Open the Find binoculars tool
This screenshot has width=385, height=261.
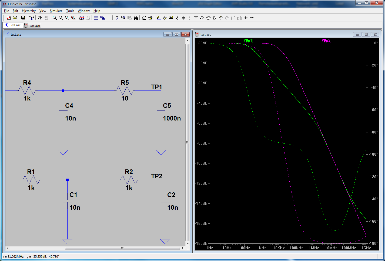(136, 18)
